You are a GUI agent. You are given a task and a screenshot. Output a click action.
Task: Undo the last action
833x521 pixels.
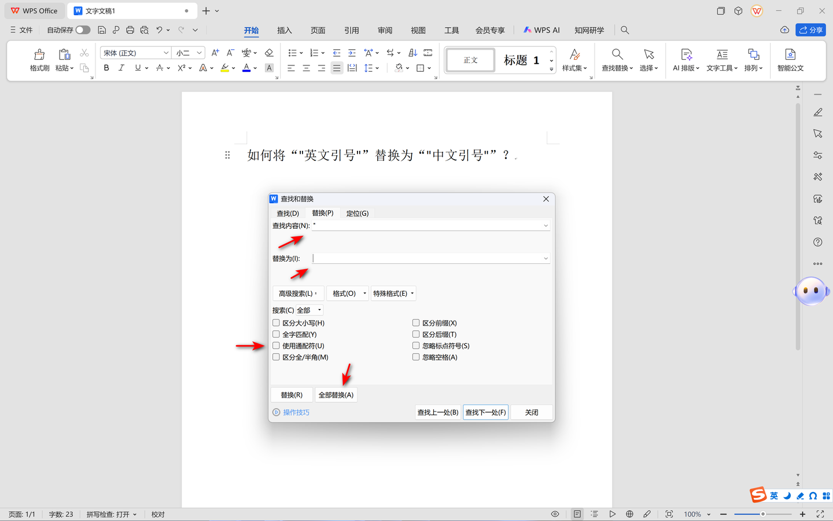(159, 30)
